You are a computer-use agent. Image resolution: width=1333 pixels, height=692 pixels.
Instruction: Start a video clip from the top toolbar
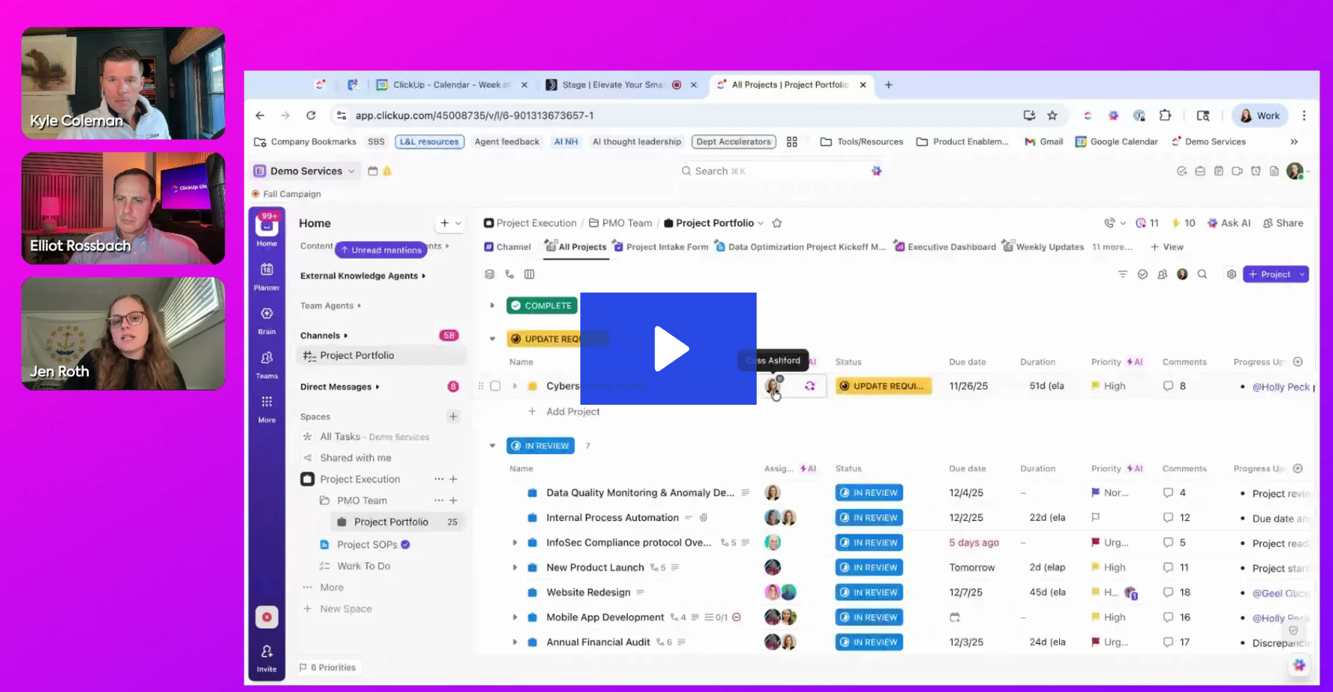pos(1237,171)
